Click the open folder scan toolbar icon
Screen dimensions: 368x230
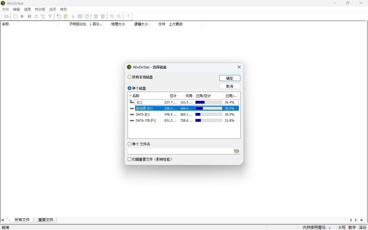pyautogui.click(x=6, y=16)
